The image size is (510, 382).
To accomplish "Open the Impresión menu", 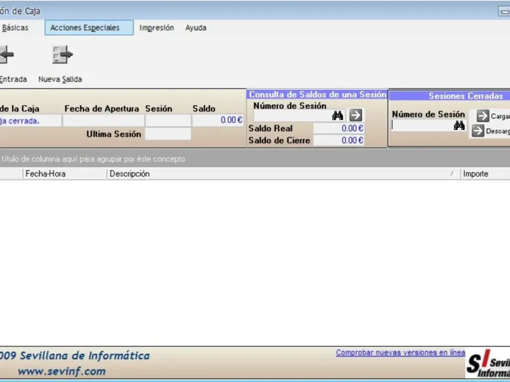I will tap(157, 27).
